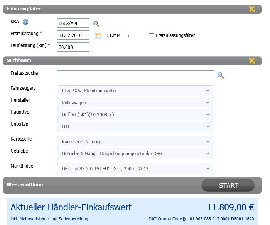The image size is (270, 225).
Task: Click the Erstzulassung date field
Action: [x=73, y=35]
